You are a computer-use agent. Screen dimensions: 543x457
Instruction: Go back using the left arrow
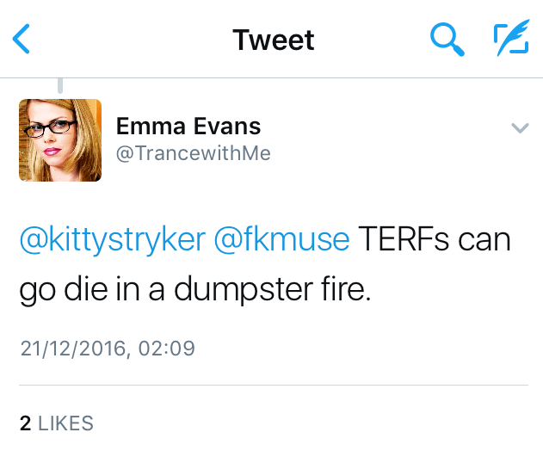click(22, 40)
